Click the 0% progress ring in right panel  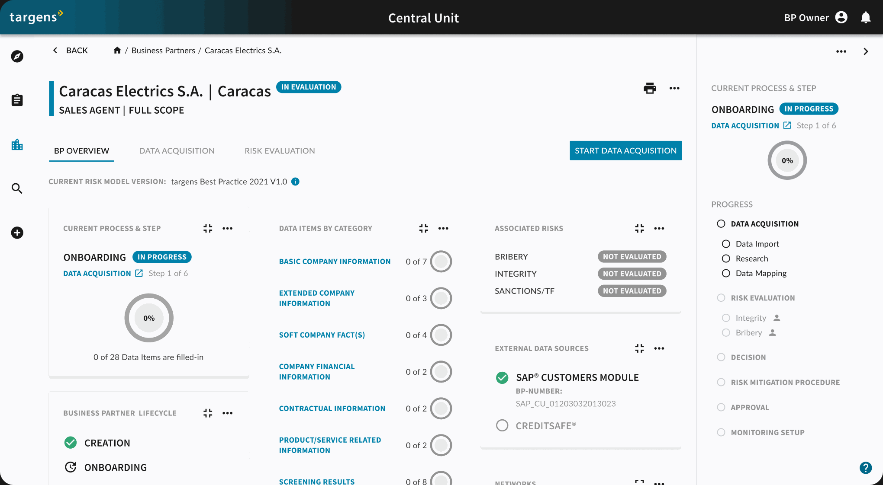[787, 160]
